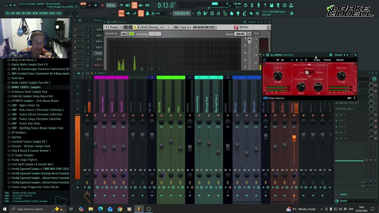379x213 pixels.
Task: Toggle the multilink to controllers icon
Action: tap(141, 13)
